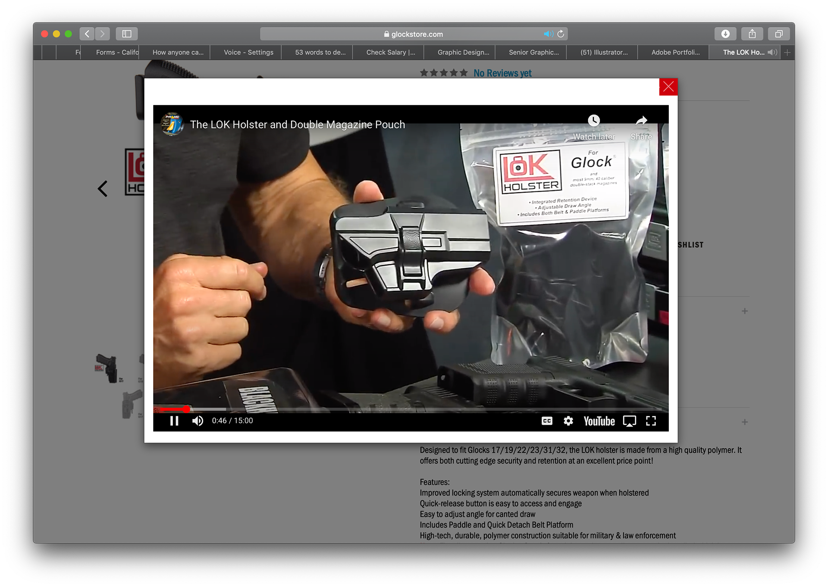
Task: Mute The LOK Ho... tab speaker icon
Action: tap(772, 52)
